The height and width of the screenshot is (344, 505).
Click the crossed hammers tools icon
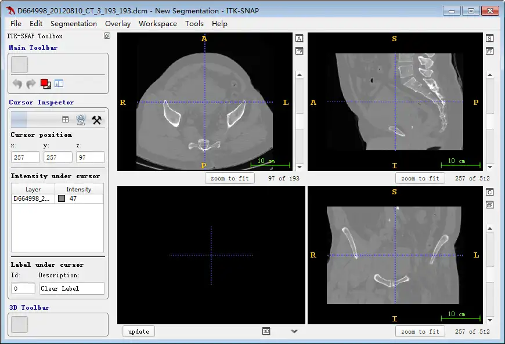coord(97,120)
